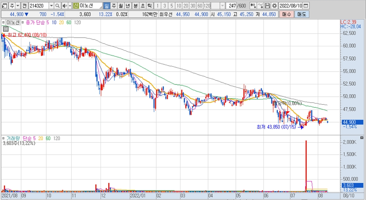
Task: Select the 분 minute chart tab
Action: 135,6
